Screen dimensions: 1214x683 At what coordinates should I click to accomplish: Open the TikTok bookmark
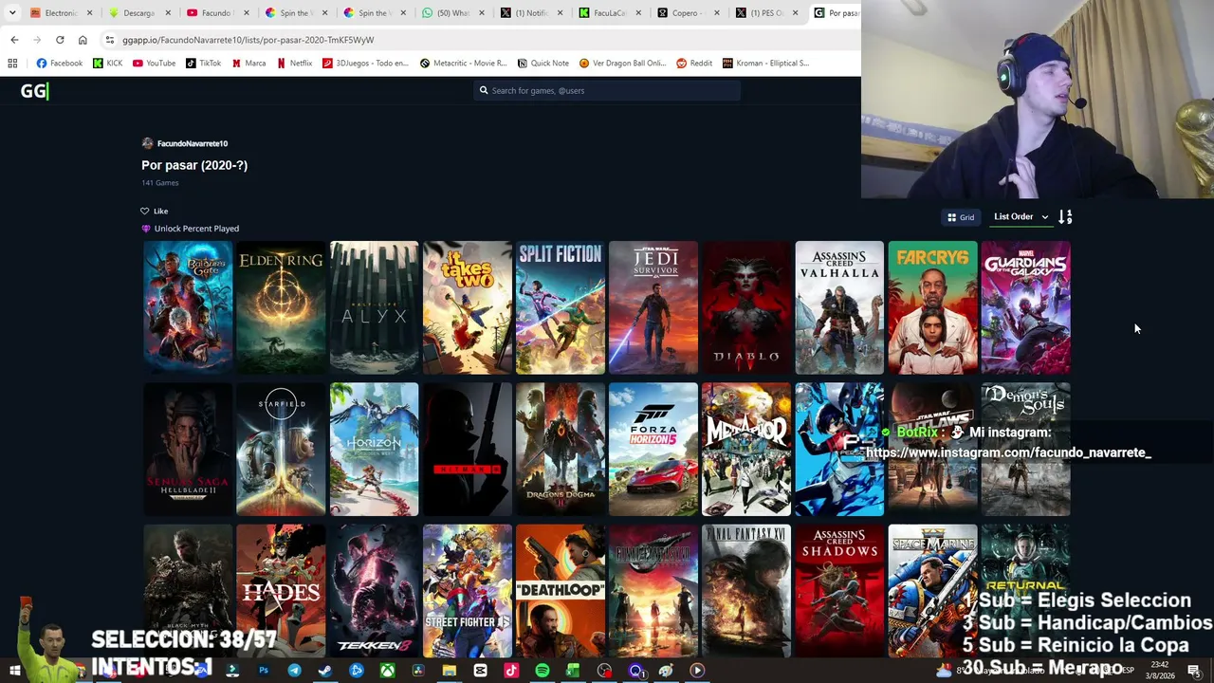[x=204, y=64]
